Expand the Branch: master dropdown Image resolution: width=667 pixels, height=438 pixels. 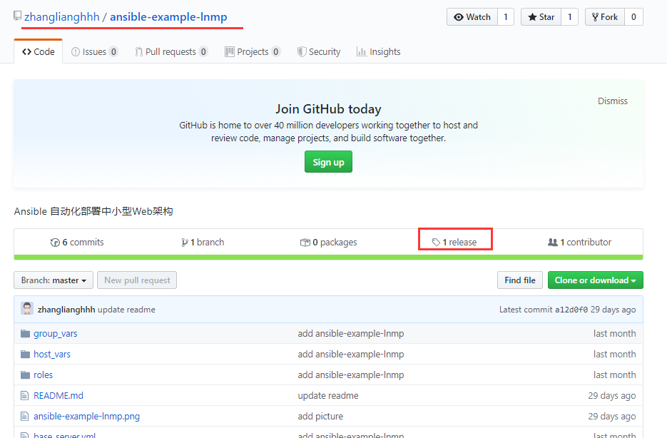[x=54, y=280]
